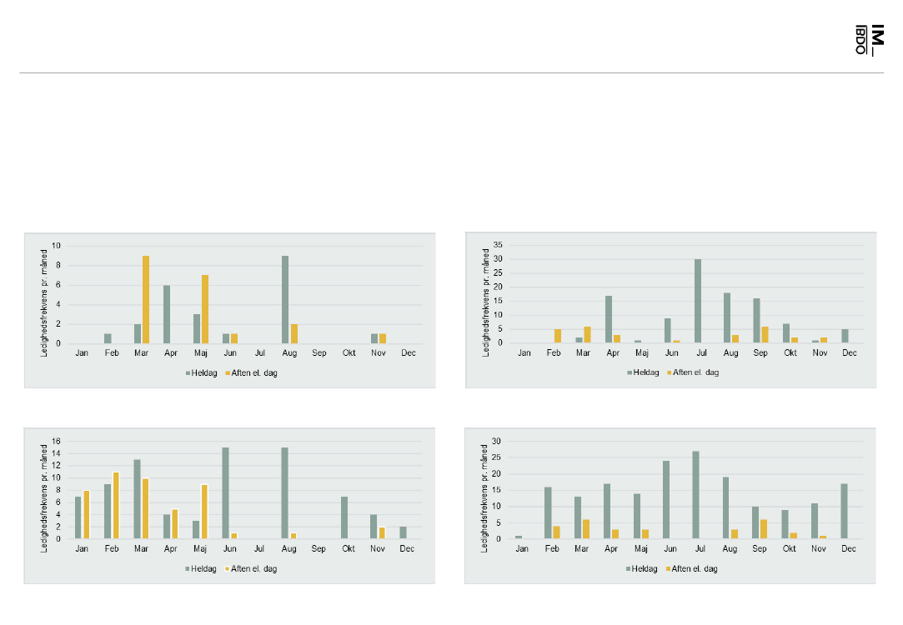Click the gray Jul bar in the bottom-right chart
The image size is (903, 625).
point(695,495)
